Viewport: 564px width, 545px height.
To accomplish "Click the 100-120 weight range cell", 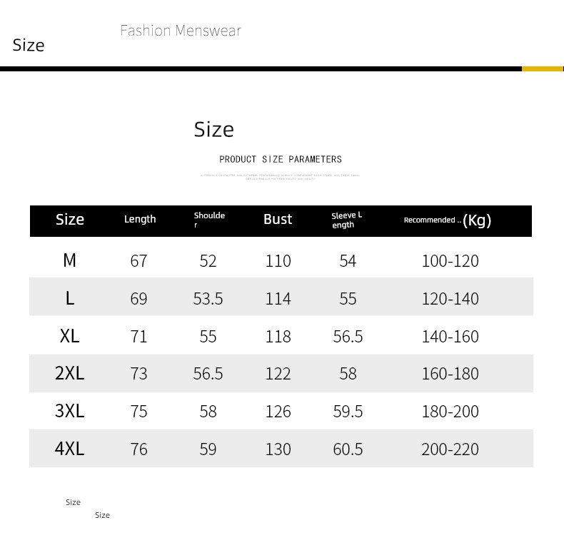I will tap(450, 261).
